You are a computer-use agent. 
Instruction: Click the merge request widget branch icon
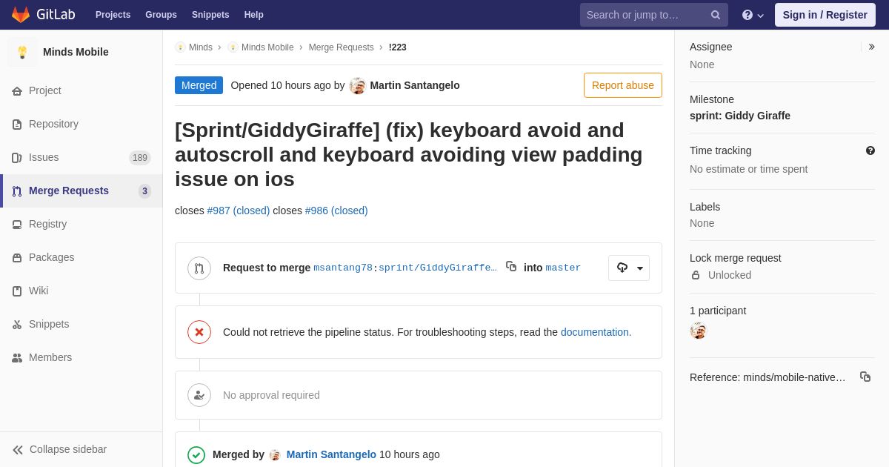[199, 268]
